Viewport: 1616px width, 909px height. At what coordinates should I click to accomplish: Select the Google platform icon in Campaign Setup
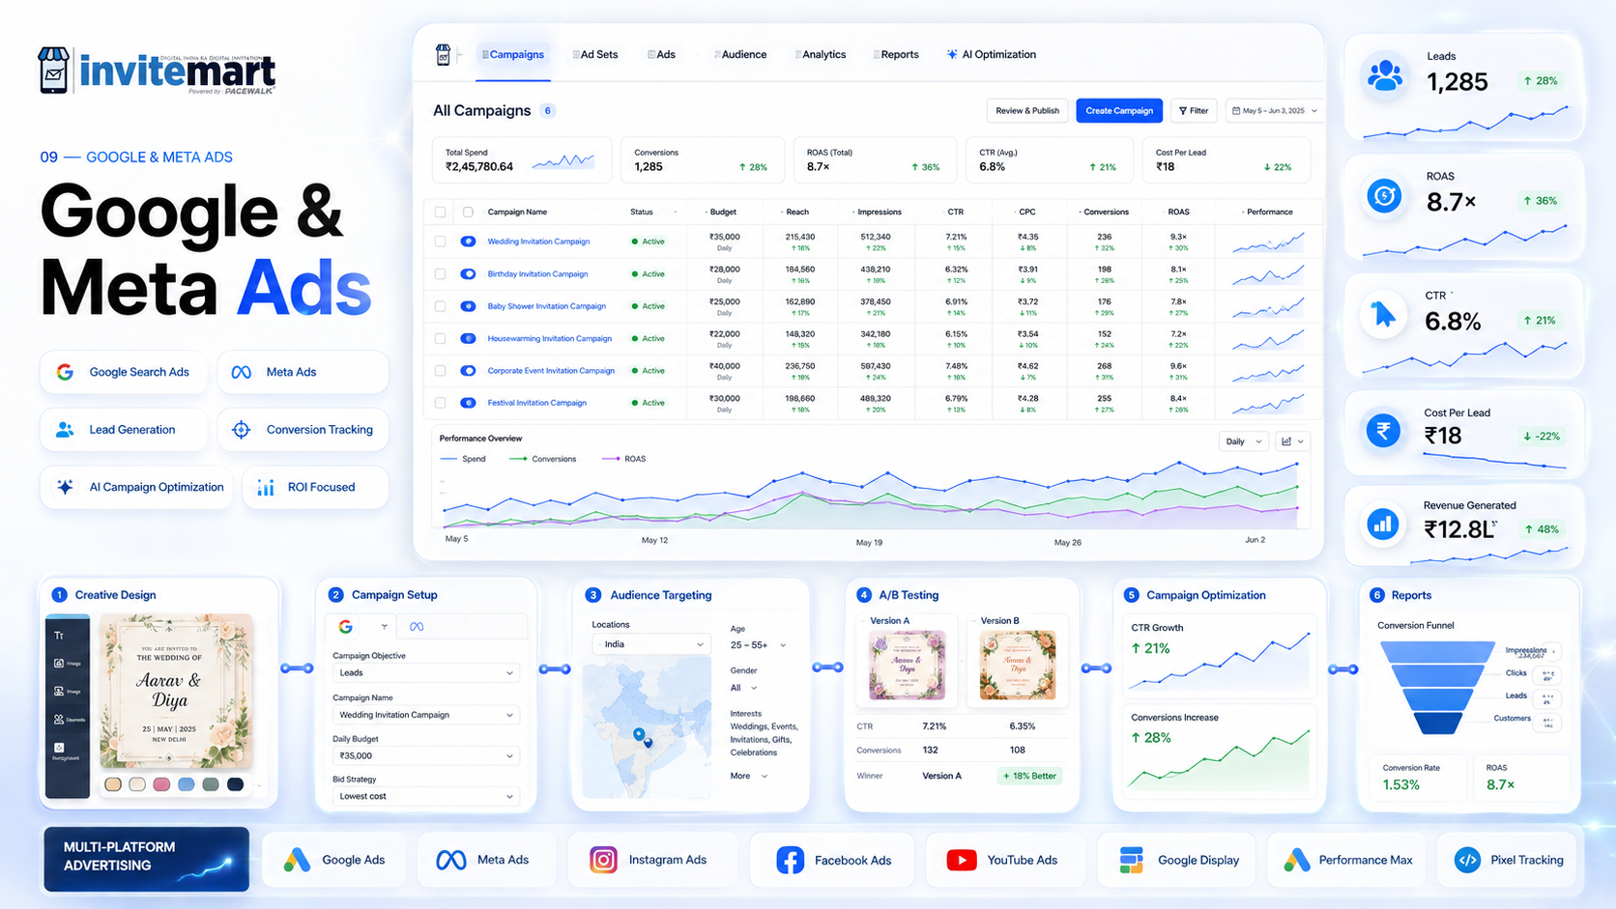345,627
